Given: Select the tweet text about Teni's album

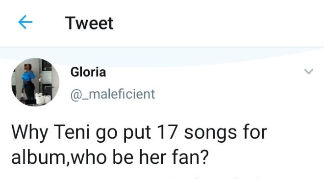Looking at the screenshot, I should 139,145.
